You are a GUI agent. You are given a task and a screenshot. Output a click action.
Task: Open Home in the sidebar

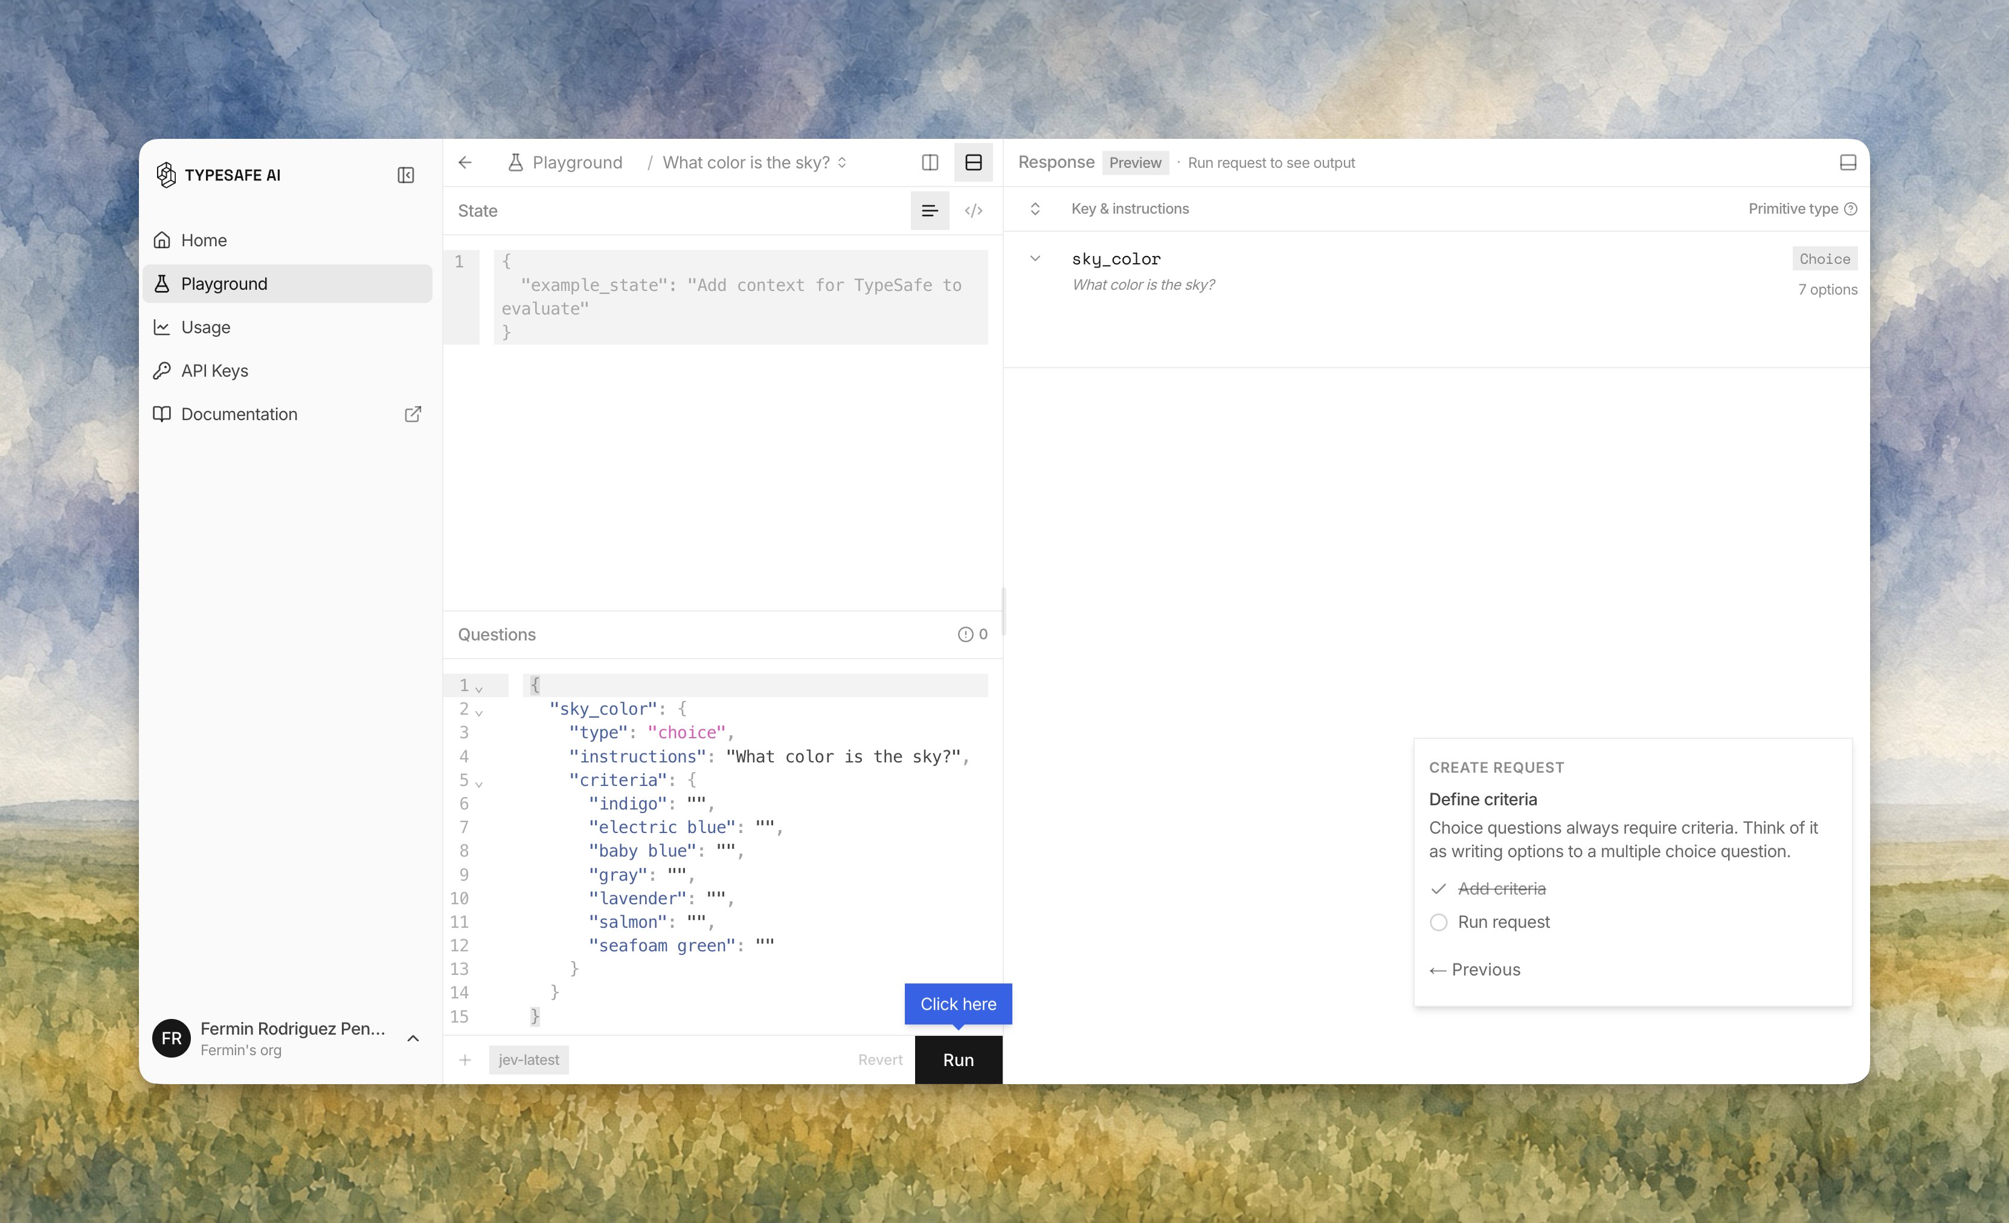pos(287,240)
